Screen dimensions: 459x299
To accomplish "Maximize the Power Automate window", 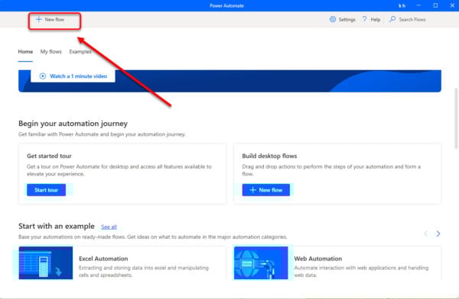I will pyautogui.click(x=435, y=5).
